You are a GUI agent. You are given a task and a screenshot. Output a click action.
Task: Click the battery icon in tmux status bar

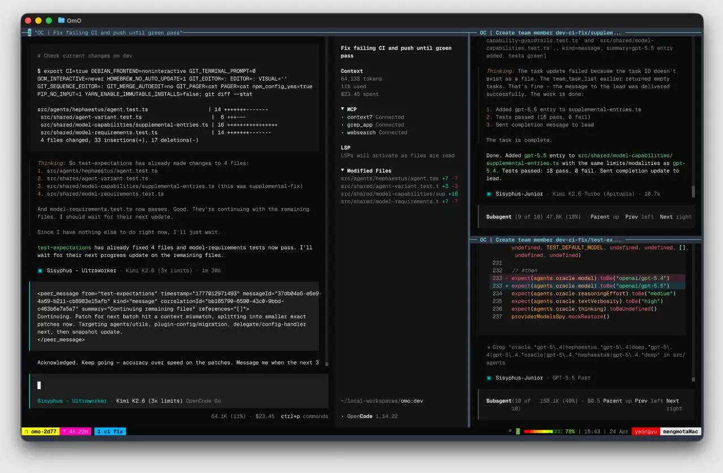pyautogui.click(x=518, y=431)
